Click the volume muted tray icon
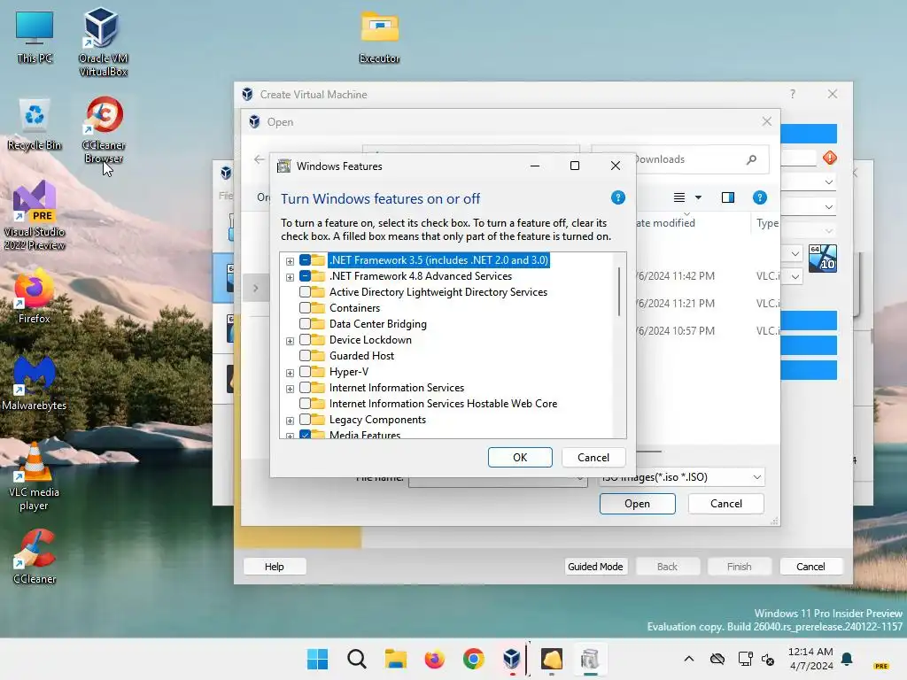The width and height of the screenshot is (907, 680). pos(768,659)
